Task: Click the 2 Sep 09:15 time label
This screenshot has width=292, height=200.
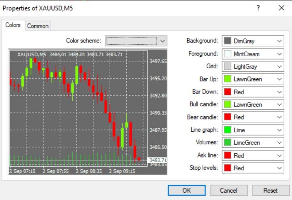Action: (122, 171)
